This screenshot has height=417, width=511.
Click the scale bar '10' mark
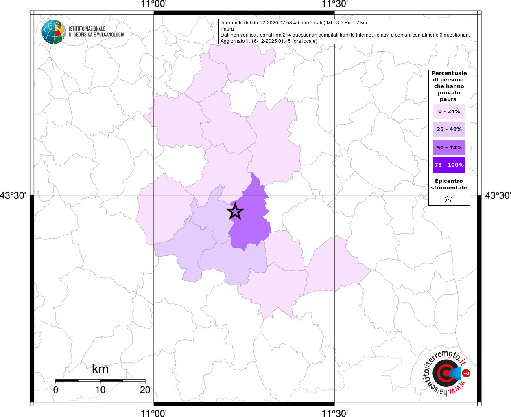pyautogui.click(x=100, y=390)
